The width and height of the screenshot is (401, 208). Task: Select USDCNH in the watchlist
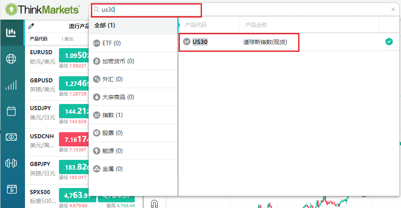pos(42,136)
